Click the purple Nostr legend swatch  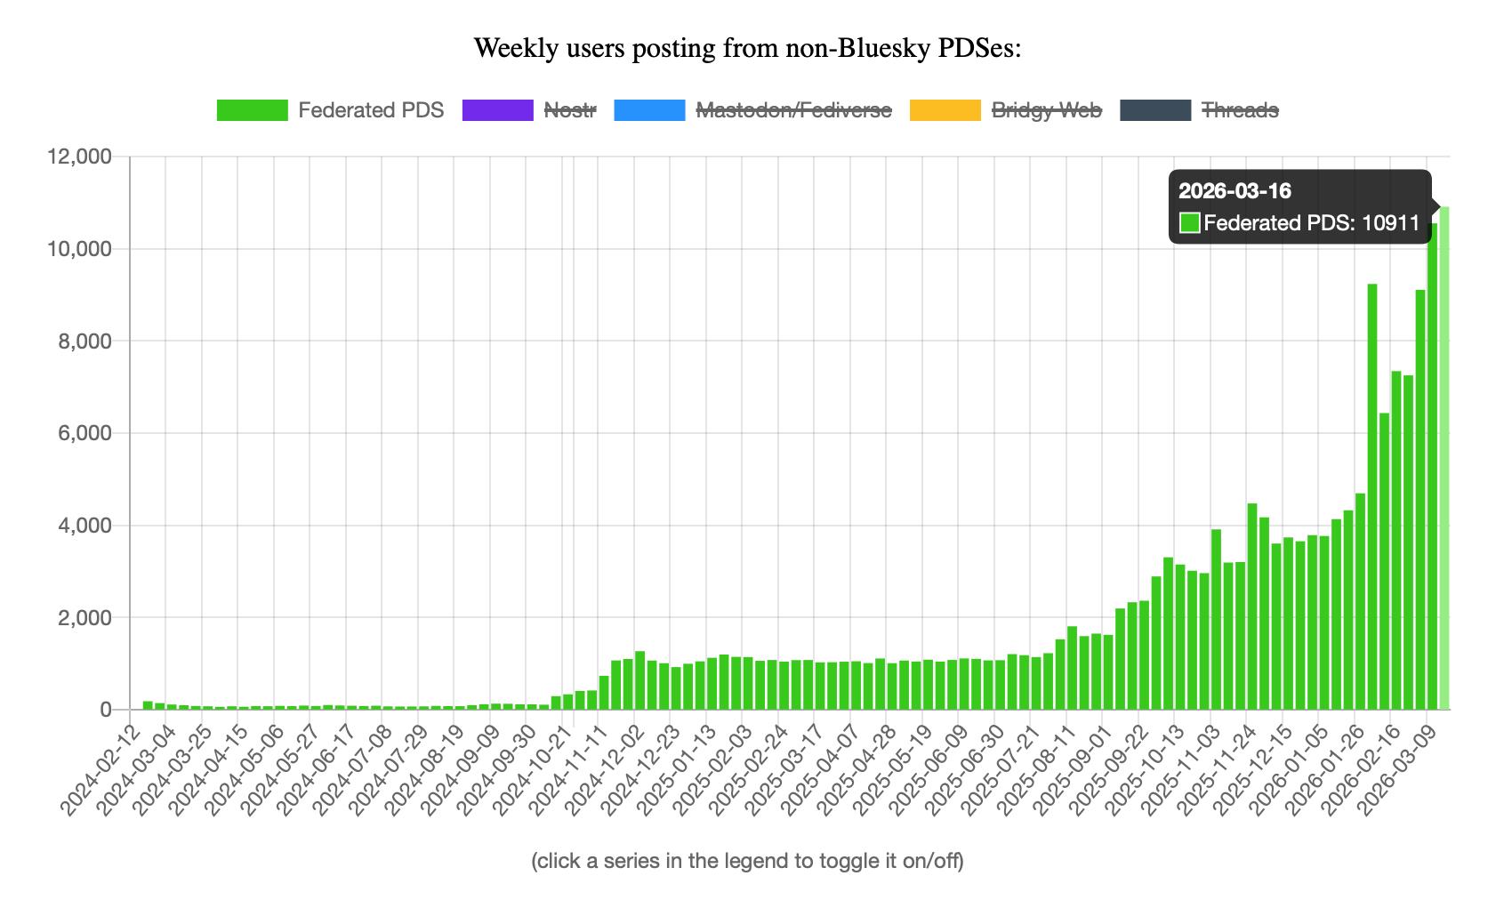(498, 110)
